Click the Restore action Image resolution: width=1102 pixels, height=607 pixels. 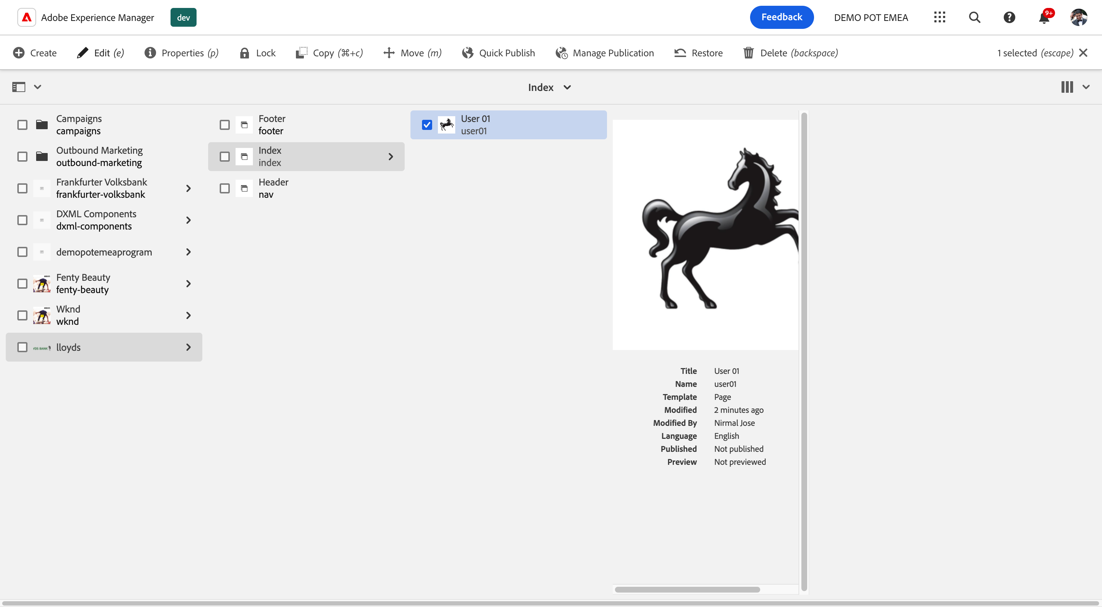tap(698, 53)
